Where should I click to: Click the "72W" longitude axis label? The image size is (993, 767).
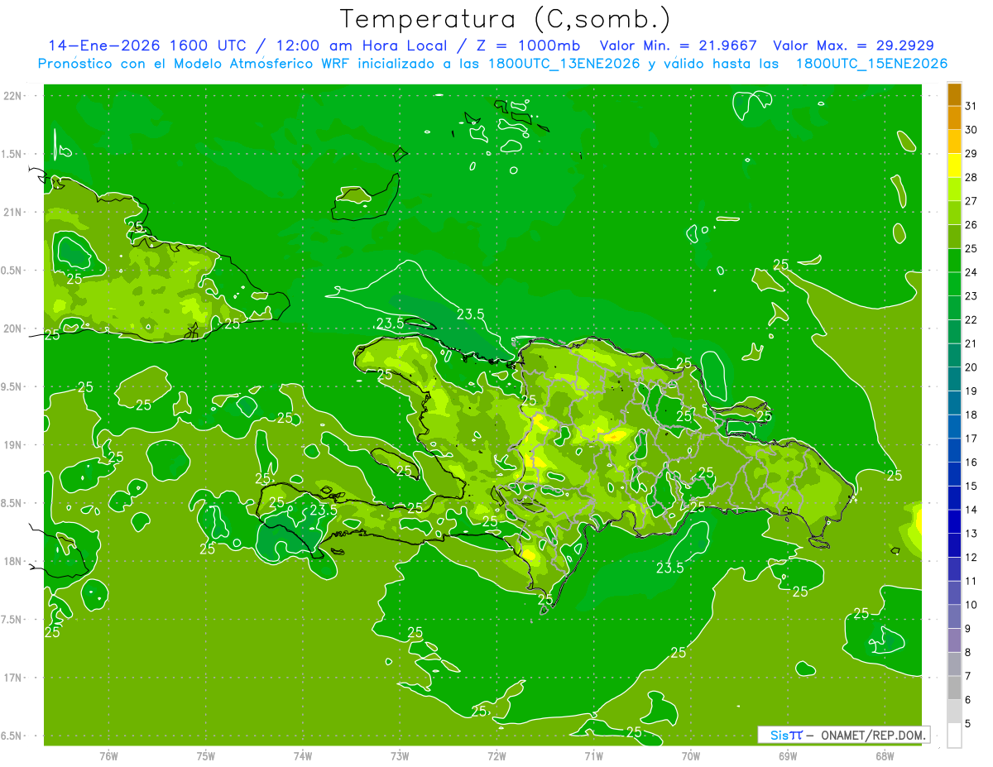(x=496, y=756)
